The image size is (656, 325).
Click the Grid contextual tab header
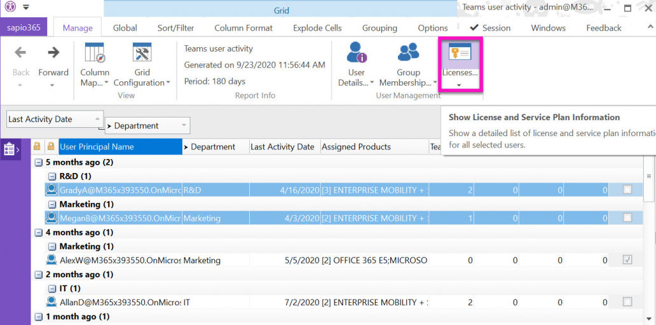282,10
